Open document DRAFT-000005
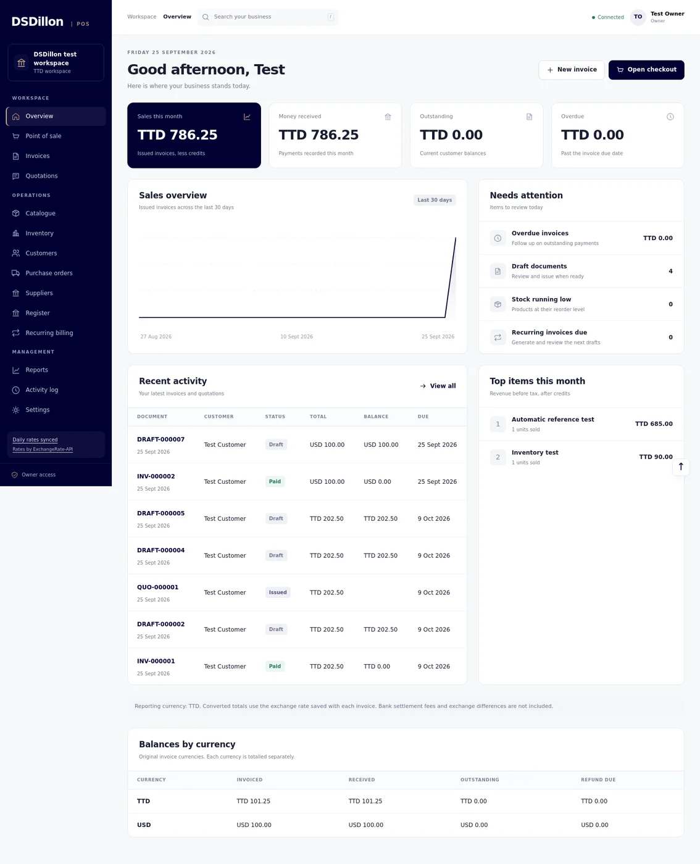 coord(160,513)
